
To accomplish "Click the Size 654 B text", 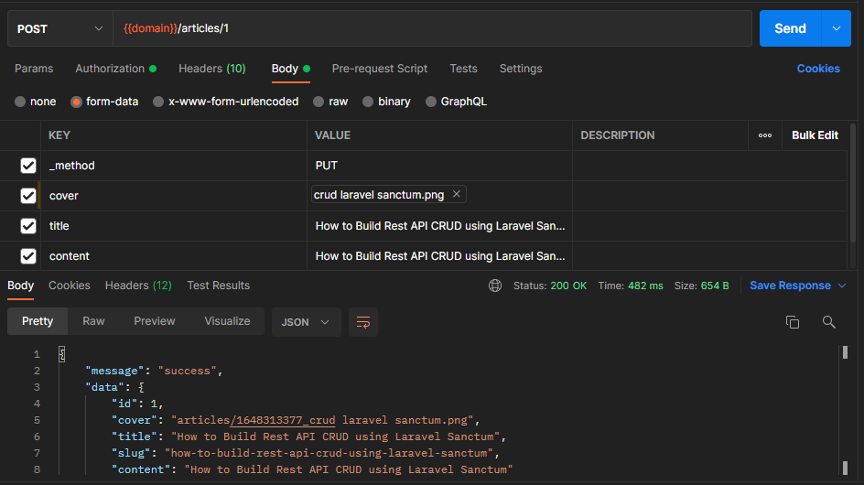I will tap(701, 286).
